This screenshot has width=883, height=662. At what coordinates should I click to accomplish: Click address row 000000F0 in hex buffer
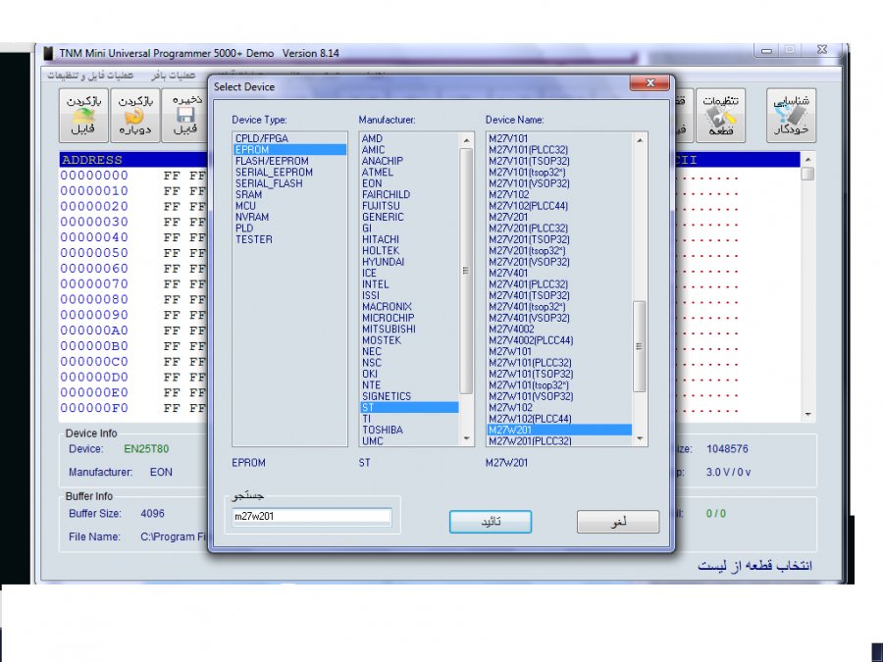pyautogui.click(x=94, y=408)
